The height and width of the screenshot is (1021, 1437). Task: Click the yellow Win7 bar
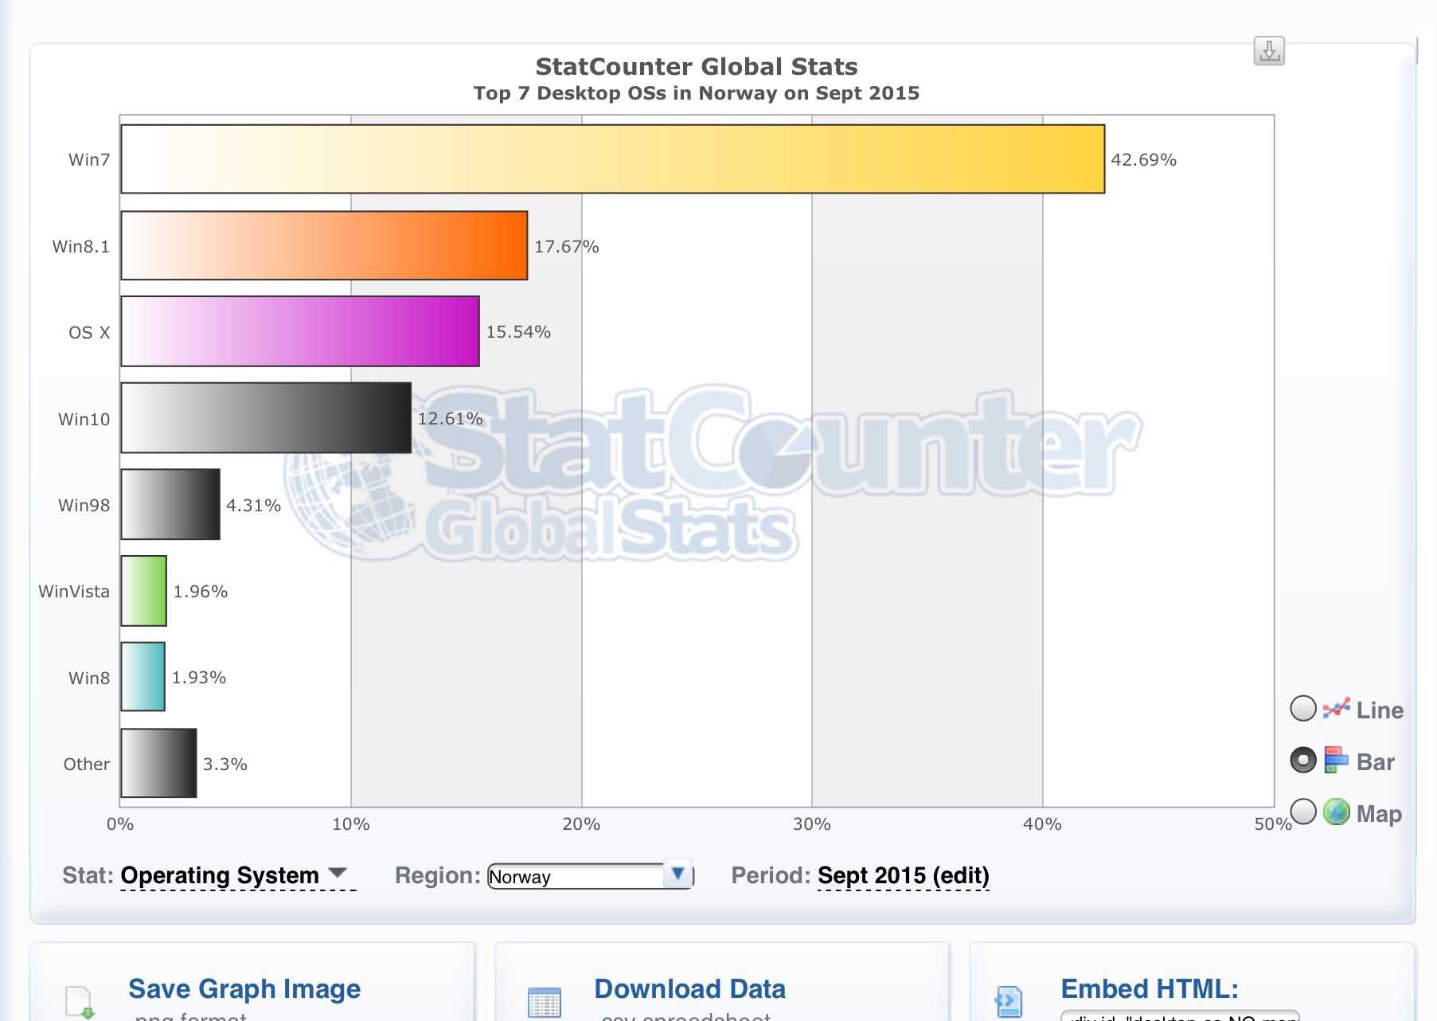[613, 159]
